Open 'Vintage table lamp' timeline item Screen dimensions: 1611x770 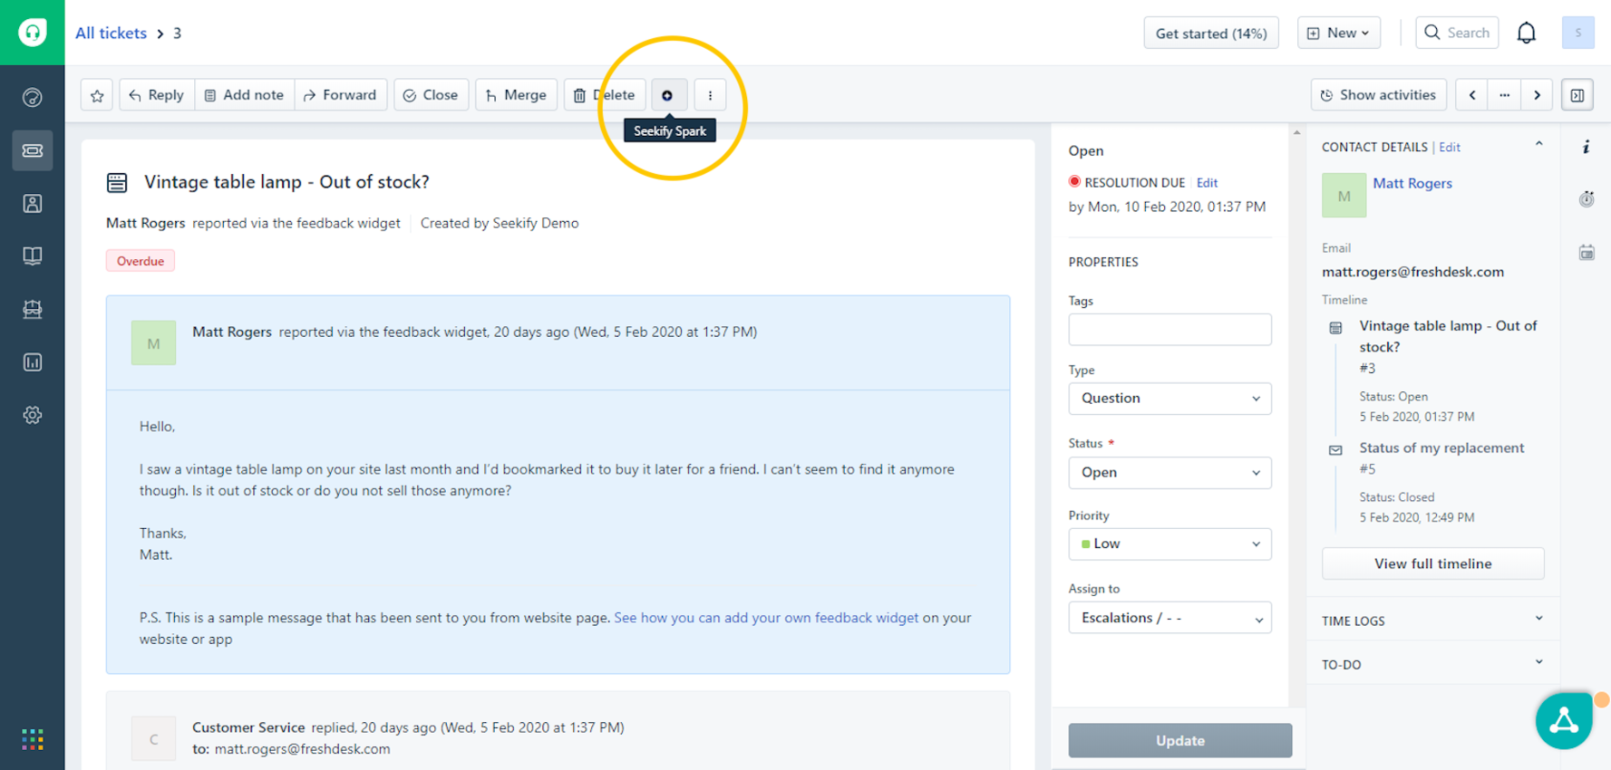(1449, 336)
